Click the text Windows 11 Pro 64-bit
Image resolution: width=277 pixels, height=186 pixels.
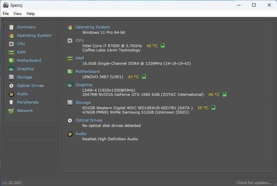tap(104, 32)
